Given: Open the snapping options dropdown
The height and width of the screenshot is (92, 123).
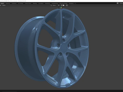Looking at the screenshot, I should pyautogui.click(x=64, y=5).
